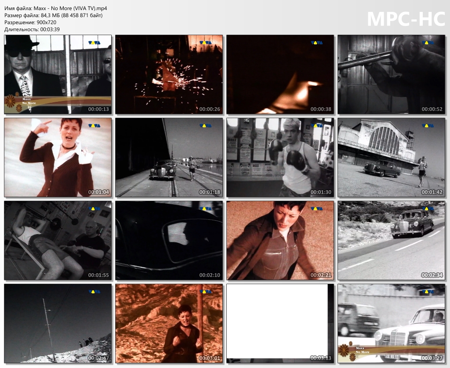Click the resolution line '900x720'
The image size is (450, 368).
30,22
